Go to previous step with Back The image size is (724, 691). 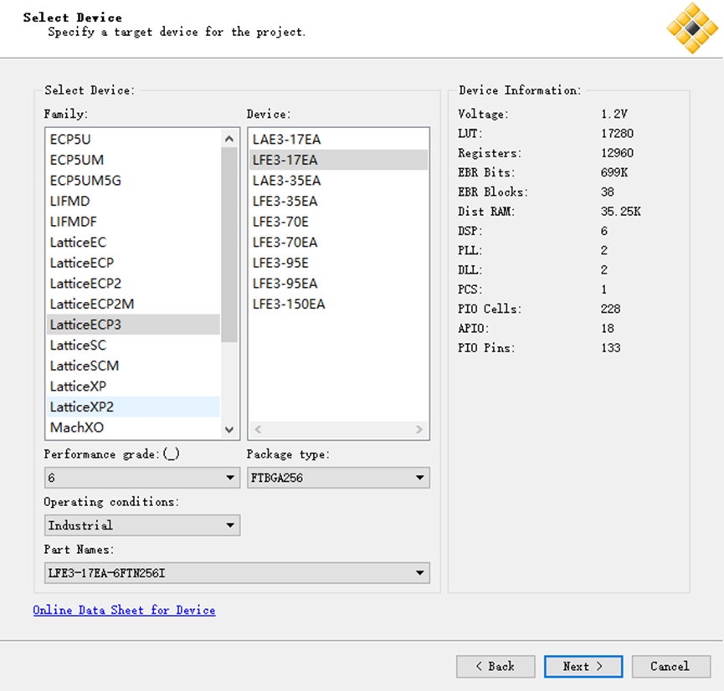496,667
